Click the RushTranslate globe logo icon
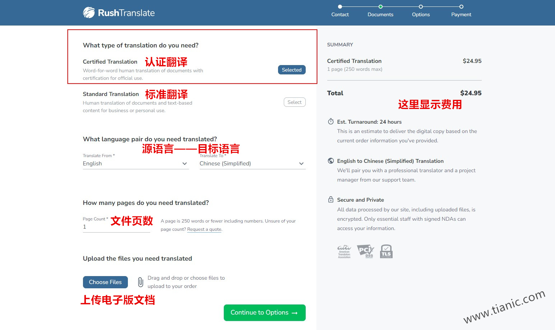The width and height of the screenshot is (555, 330). [x=89, y=13]
